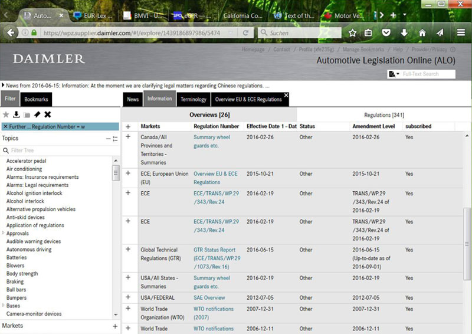472x334 pixels.
Task: Click the paper plane send icon
Action: coord(440,32)
